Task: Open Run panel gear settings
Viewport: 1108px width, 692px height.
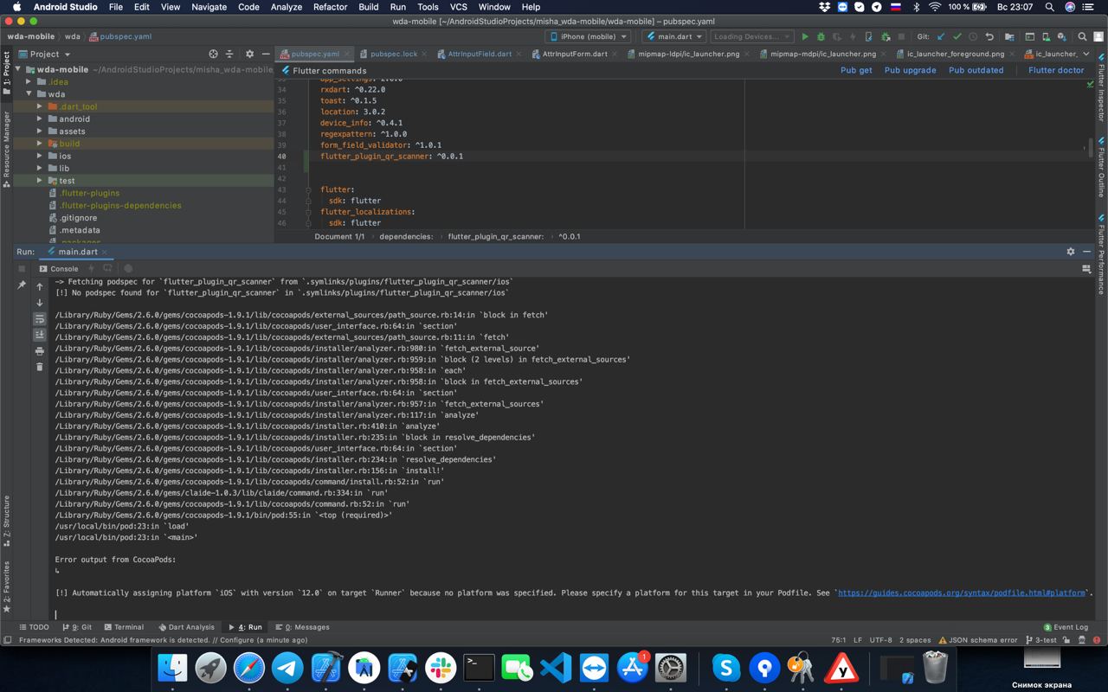Action: tap(1071, 252)
